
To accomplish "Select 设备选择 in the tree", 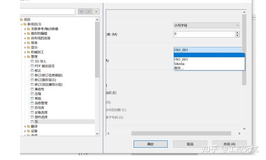I will 41,112.
